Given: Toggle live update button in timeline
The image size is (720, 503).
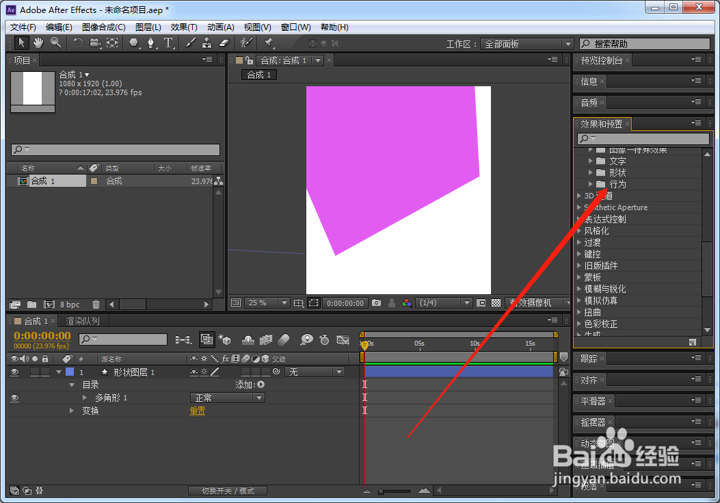Looking at the screenshot, I should click(206, 339).
